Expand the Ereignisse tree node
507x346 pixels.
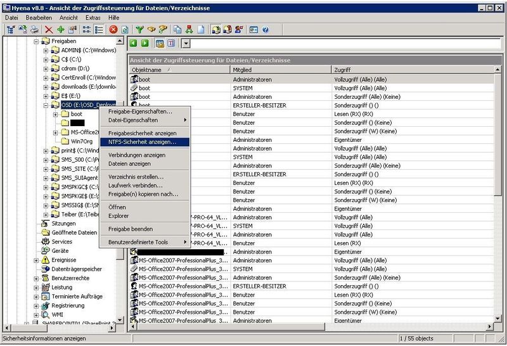click(36, 260)
